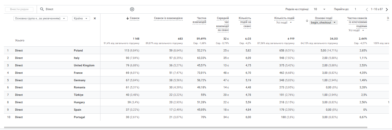
Task: Go to the previous page of rows
Action: click(x=367, y=9)
